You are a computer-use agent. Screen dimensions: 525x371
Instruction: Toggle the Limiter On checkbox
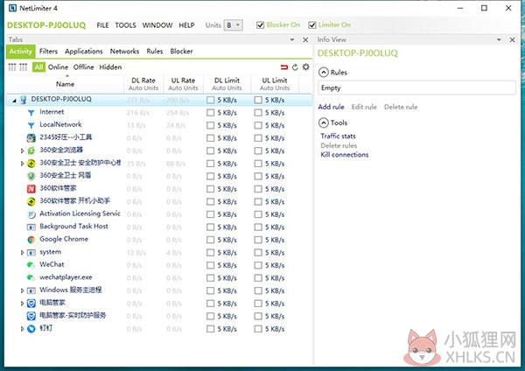tap(312, 25)
